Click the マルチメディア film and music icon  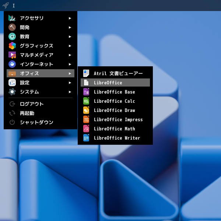click(x=12, y=55)
